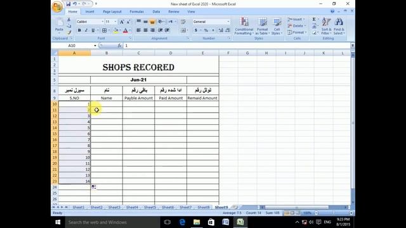Align text to the right
The width and height of the screenshot is (406, 228).
pyautogui.click(x=152, y=30)
